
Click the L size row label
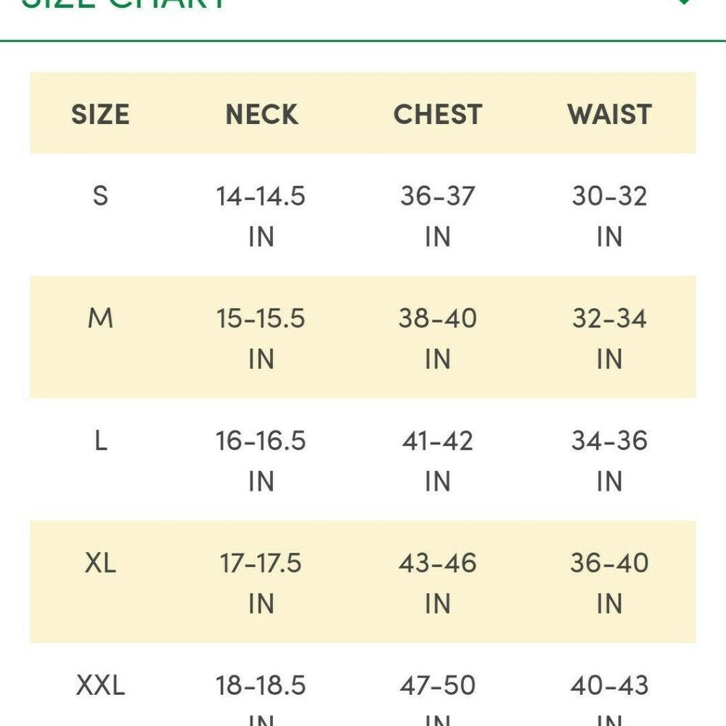[100, 441]
